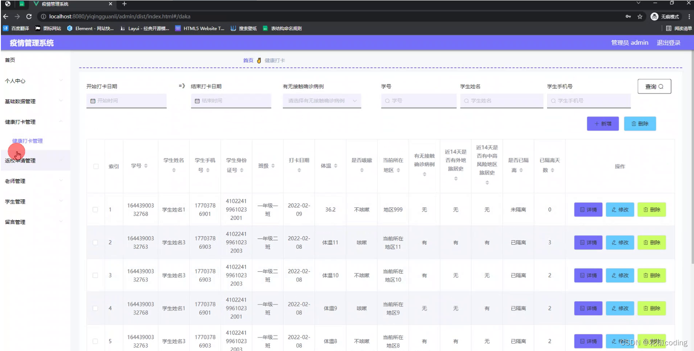Expand the 个人中心 sidebar menu
The height and width of the screenshot is (351, 694).
click(35, 81)
